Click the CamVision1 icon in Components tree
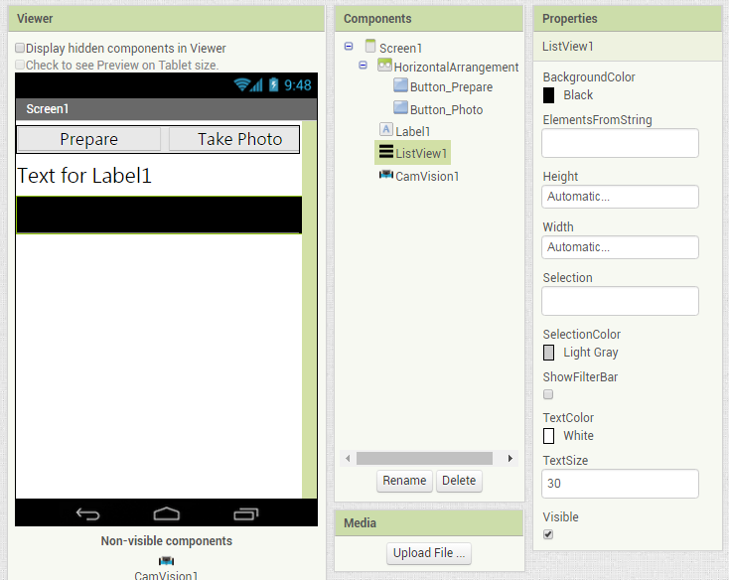729x580 pixels. coord(386,175)
